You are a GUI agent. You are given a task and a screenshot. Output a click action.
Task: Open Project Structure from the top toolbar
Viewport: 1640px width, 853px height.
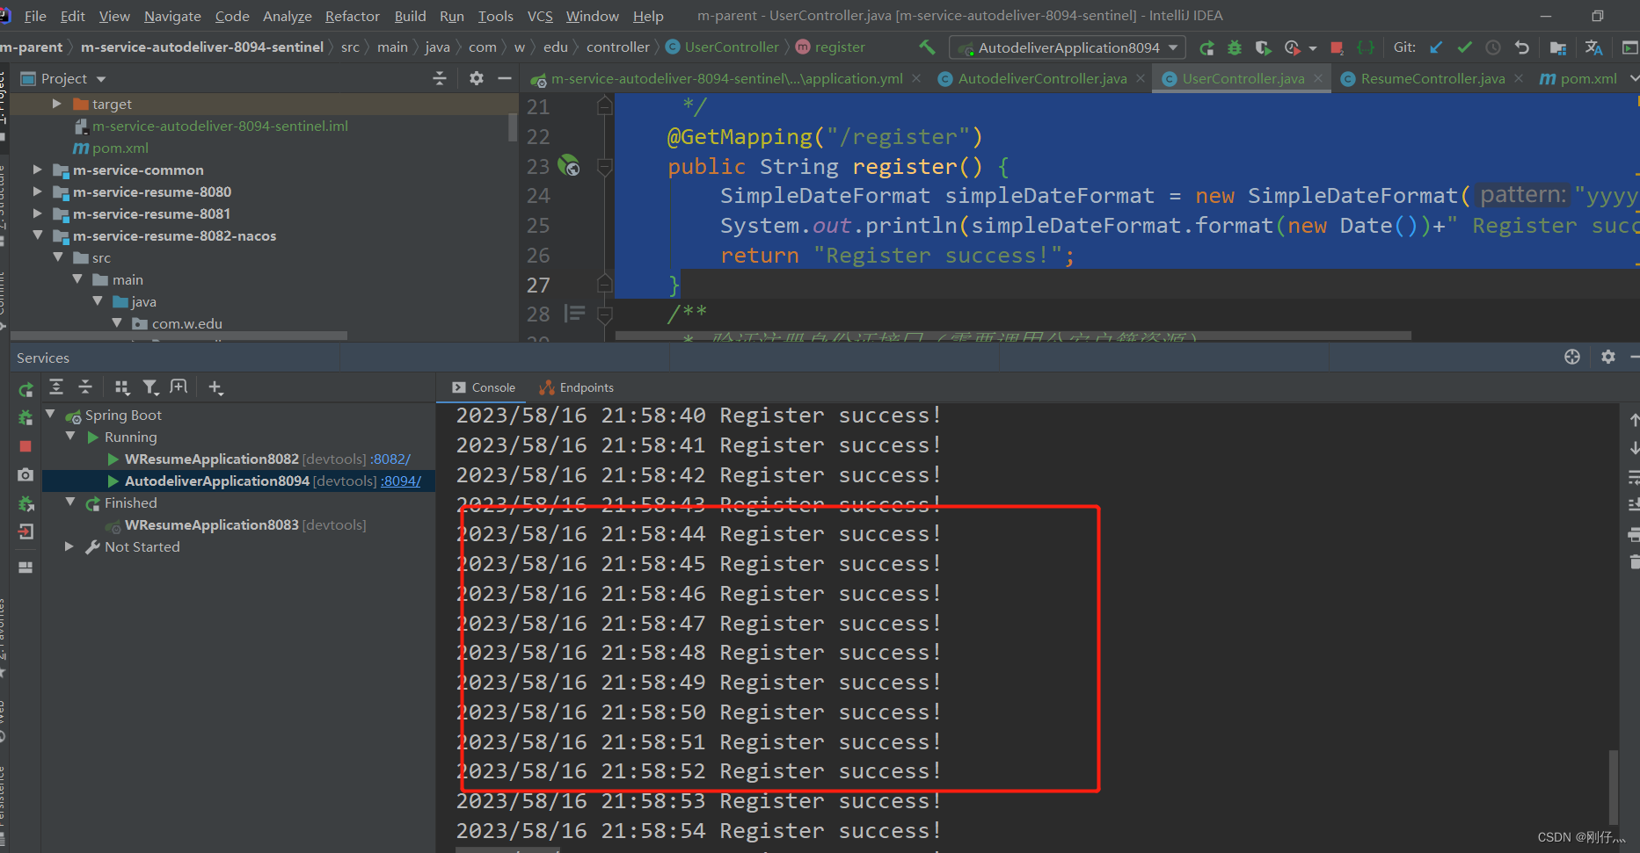coord(1558,47)
